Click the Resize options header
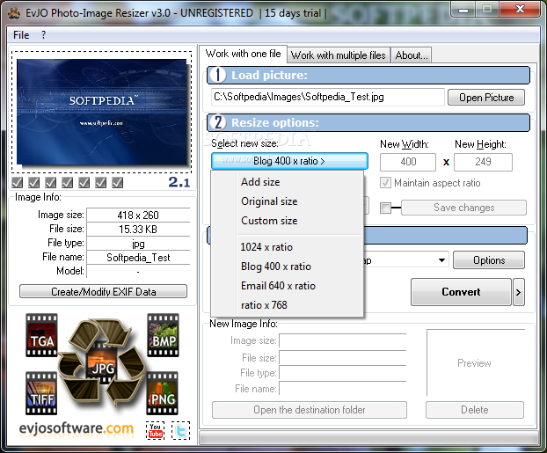This screenshot has width=547, height=453. pos(368,123)
